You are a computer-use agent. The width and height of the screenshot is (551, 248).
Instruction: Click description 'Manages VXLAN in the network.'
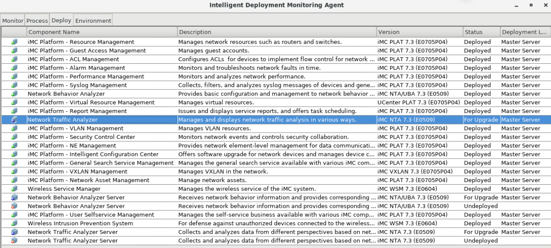pyautogui.click(x=223, y=172)
